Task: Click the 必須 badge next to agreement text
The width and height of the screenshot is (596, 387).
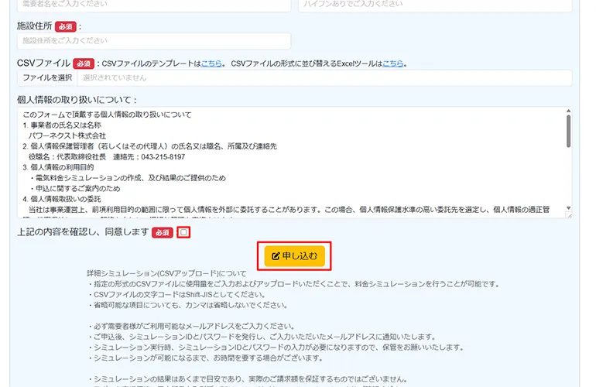Action: click(x=162, y=232)
